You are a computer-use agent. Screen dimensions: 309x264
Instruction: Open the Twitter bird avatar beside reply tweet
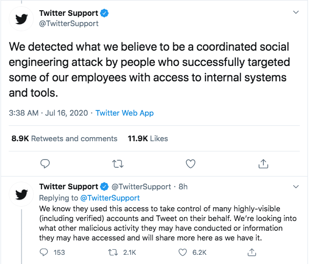point(22,194)
